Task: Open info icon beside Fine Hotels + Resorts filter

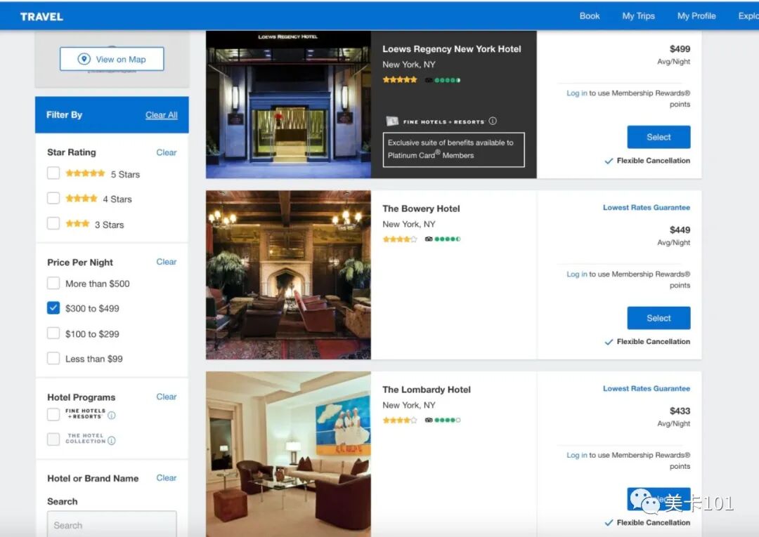Action: coord(111,415)
